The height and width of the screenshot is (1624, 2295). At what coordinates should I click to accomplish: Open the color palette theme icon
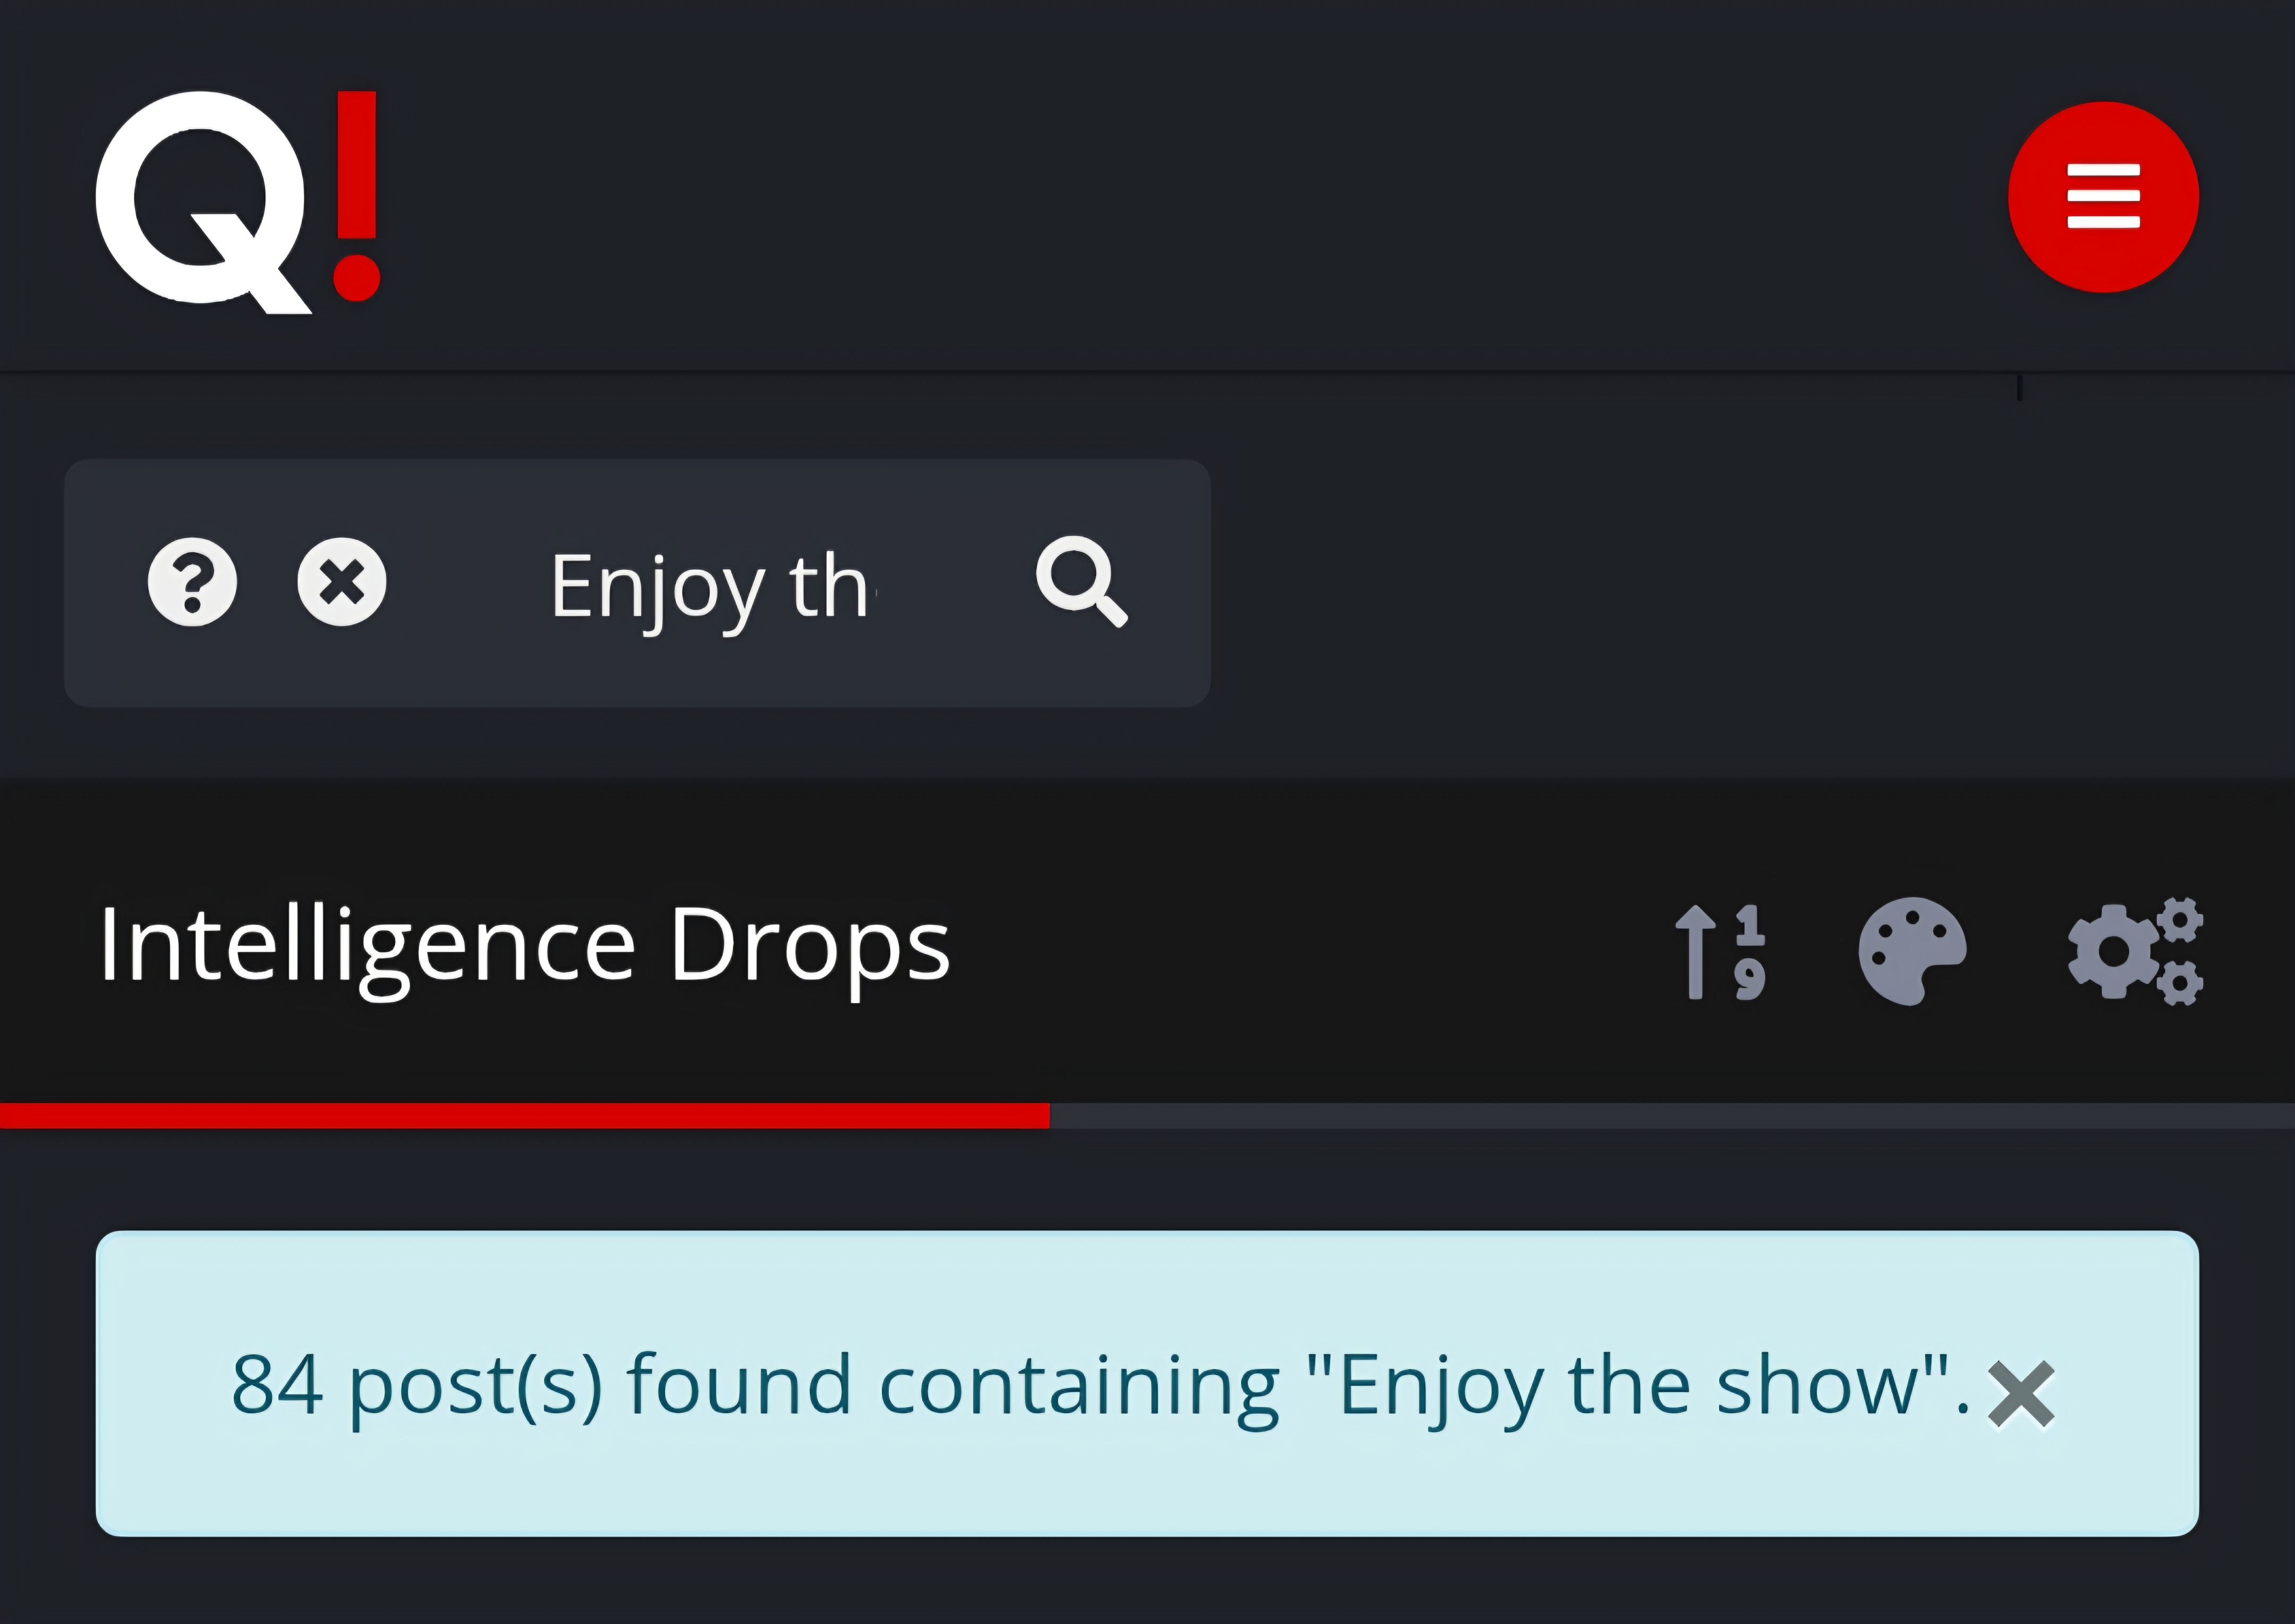1912,951
